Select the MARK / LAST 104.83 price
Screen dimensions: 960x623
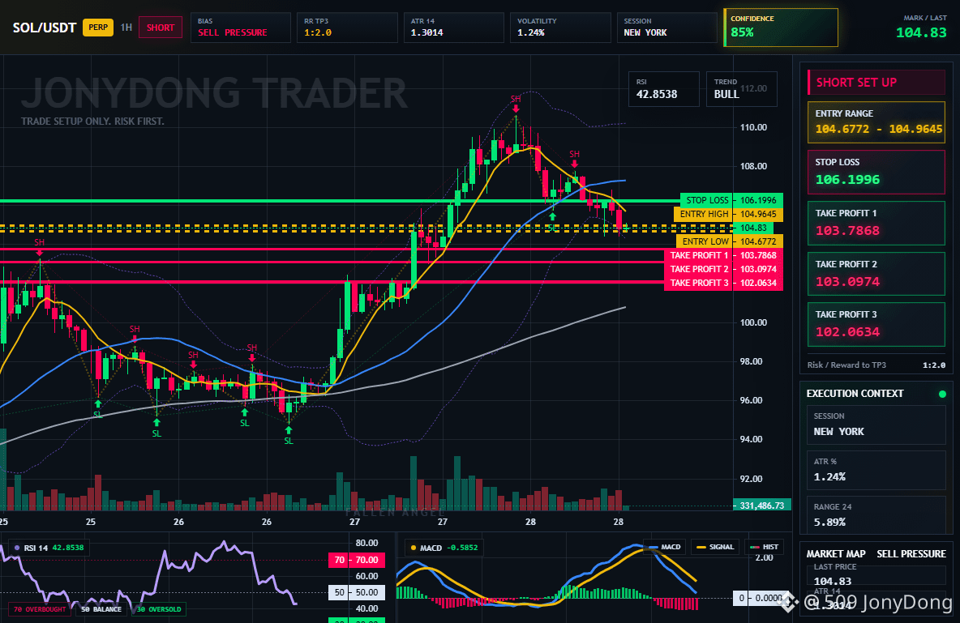tap(921, 33)
